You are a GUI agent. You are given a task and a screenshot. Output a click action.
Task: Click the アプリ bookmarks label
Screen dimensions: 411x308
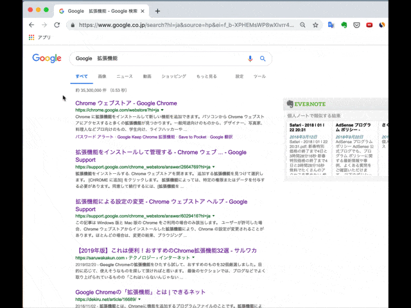click(x=44, y=37)
